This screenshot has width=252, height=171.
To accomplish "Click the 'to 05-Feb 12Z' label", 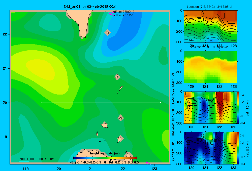I will click(123, 15).
